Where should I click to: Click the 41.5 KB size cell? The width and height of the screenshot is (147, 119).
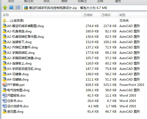pos(93,95)
